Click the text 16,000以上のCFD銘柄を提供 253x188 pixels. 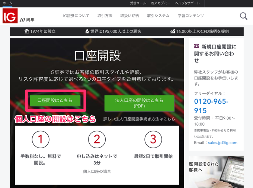(202, 31)
